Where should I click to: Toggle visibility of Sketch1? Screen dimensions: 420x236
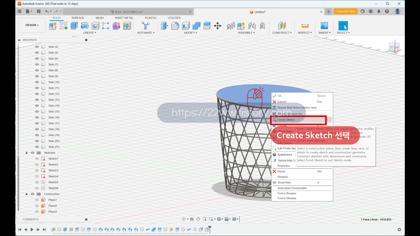(37, 159)
